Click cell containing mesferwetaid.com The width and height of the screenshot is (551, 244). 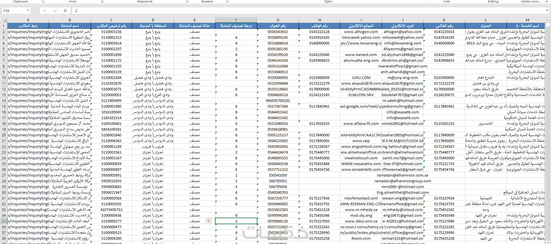[x=361, y=198]
